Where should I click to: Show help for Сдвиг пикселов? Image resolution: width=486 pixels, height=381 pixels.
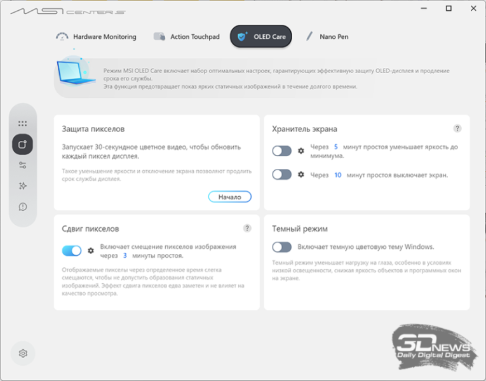pyautogui.click(x=247, y=229)
